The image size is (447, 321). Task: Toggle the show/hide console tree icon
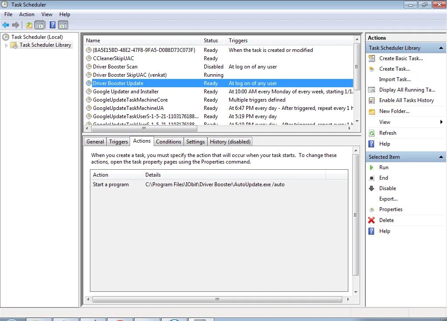(40, 25)
